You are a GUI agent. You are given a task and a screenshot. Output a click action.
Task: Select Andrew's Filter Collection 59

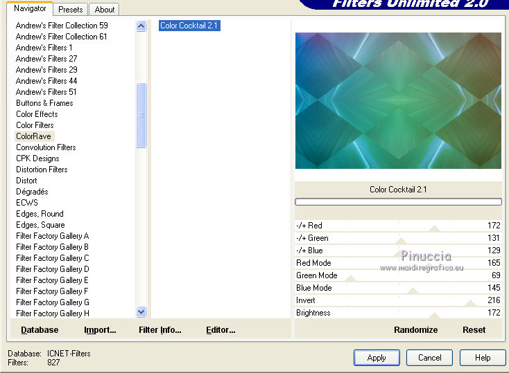point(62,26)
